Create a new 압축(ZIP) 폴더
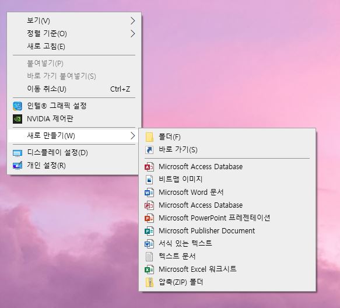340x308 pixels. click(x=227, y=282)
